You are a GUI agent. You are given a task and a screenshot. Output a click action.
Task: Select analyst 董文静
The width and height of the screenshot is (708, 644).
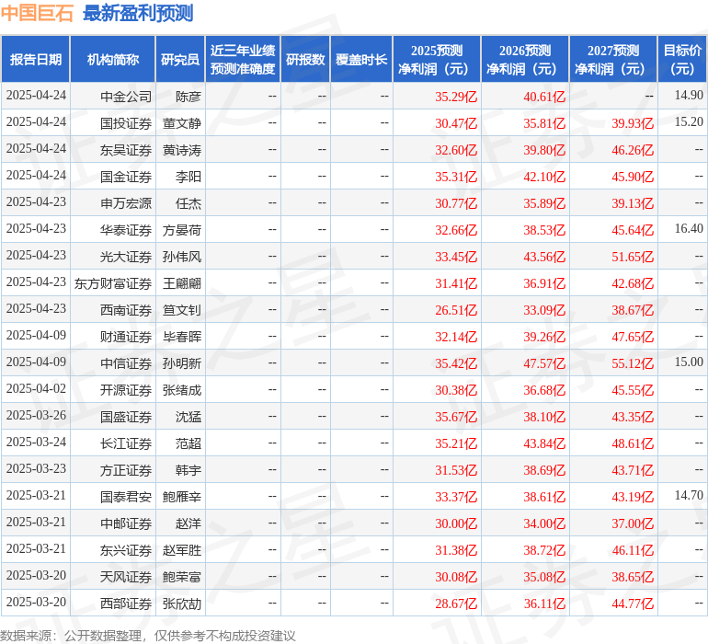182,123
